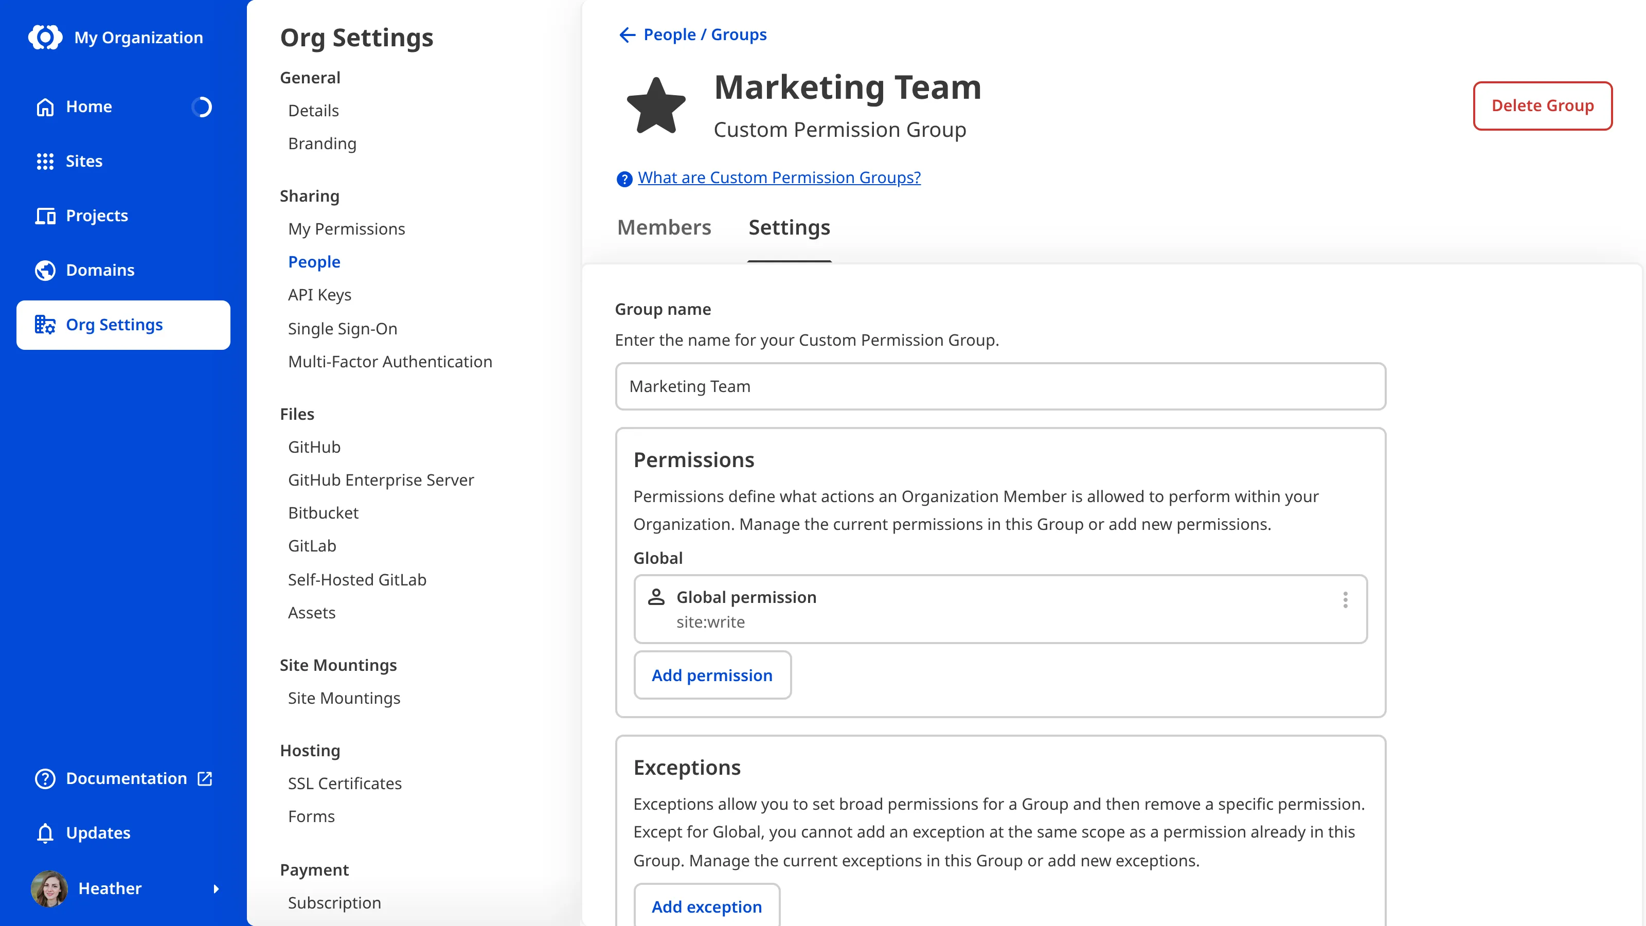Open GitHub under Files
Viewport: 1646px width, 926px height.
[x=314, y=447]
